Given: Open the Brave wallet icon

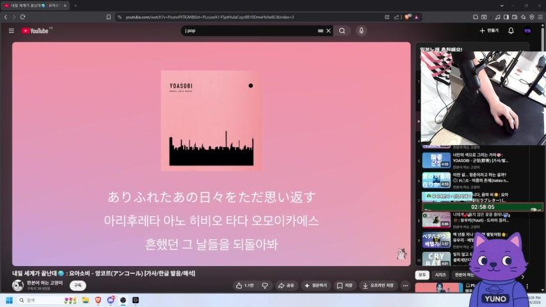Looking at the screenshot, I should [515, 17].
